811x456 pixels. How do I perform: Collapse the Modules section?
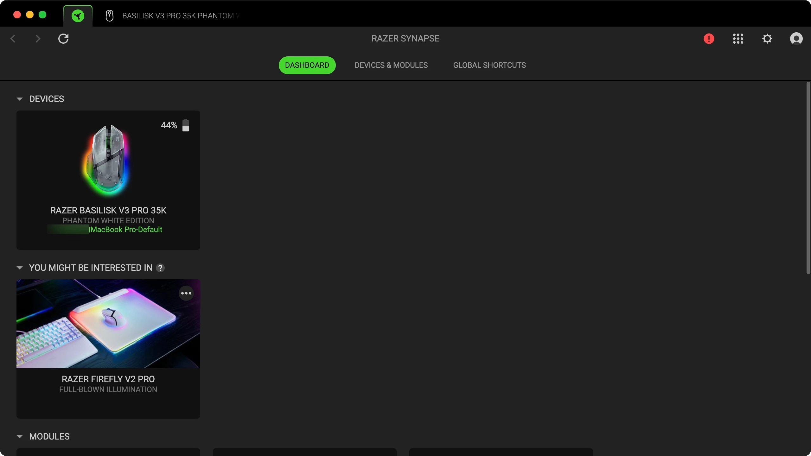[20, 437]
